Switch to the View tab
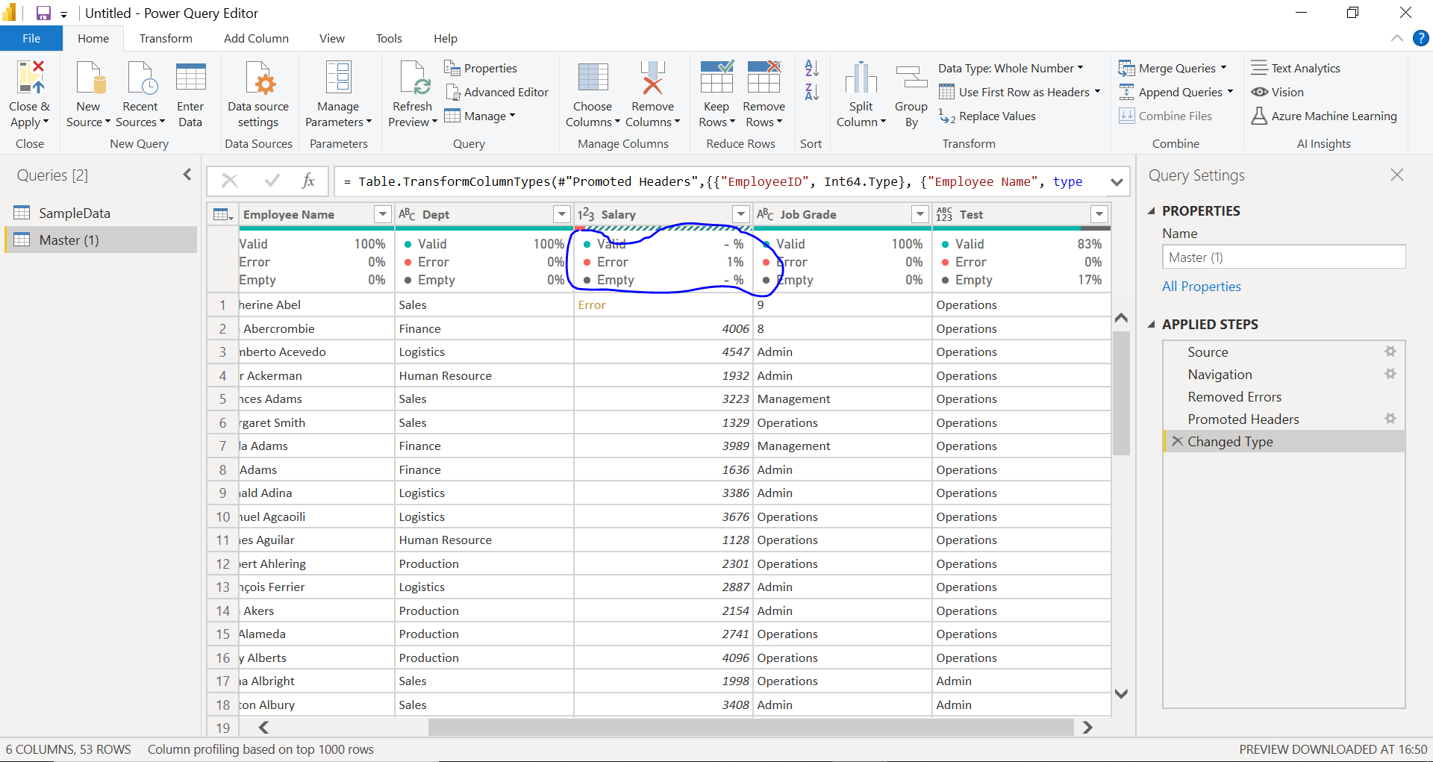1433x762 pixels. pyautogui.click(x=331, y=38)
